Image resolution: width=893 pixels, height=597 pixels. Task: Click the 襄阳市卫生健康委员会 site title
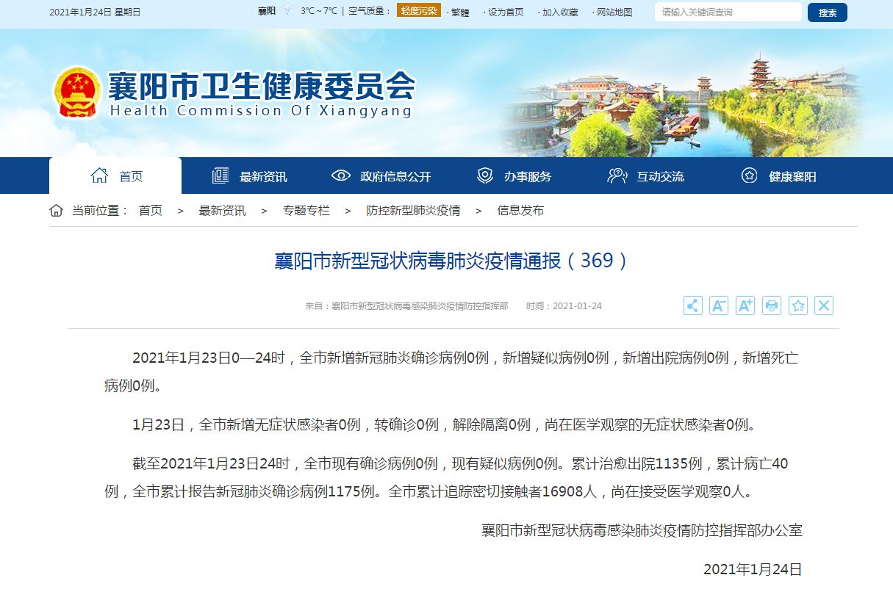tap(262, 87)
